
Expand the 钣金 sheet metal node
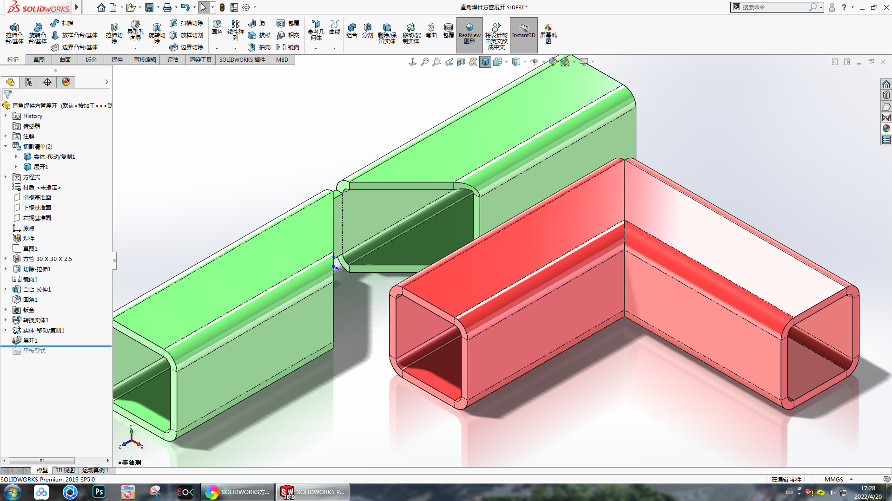click(x=6, y=310)
